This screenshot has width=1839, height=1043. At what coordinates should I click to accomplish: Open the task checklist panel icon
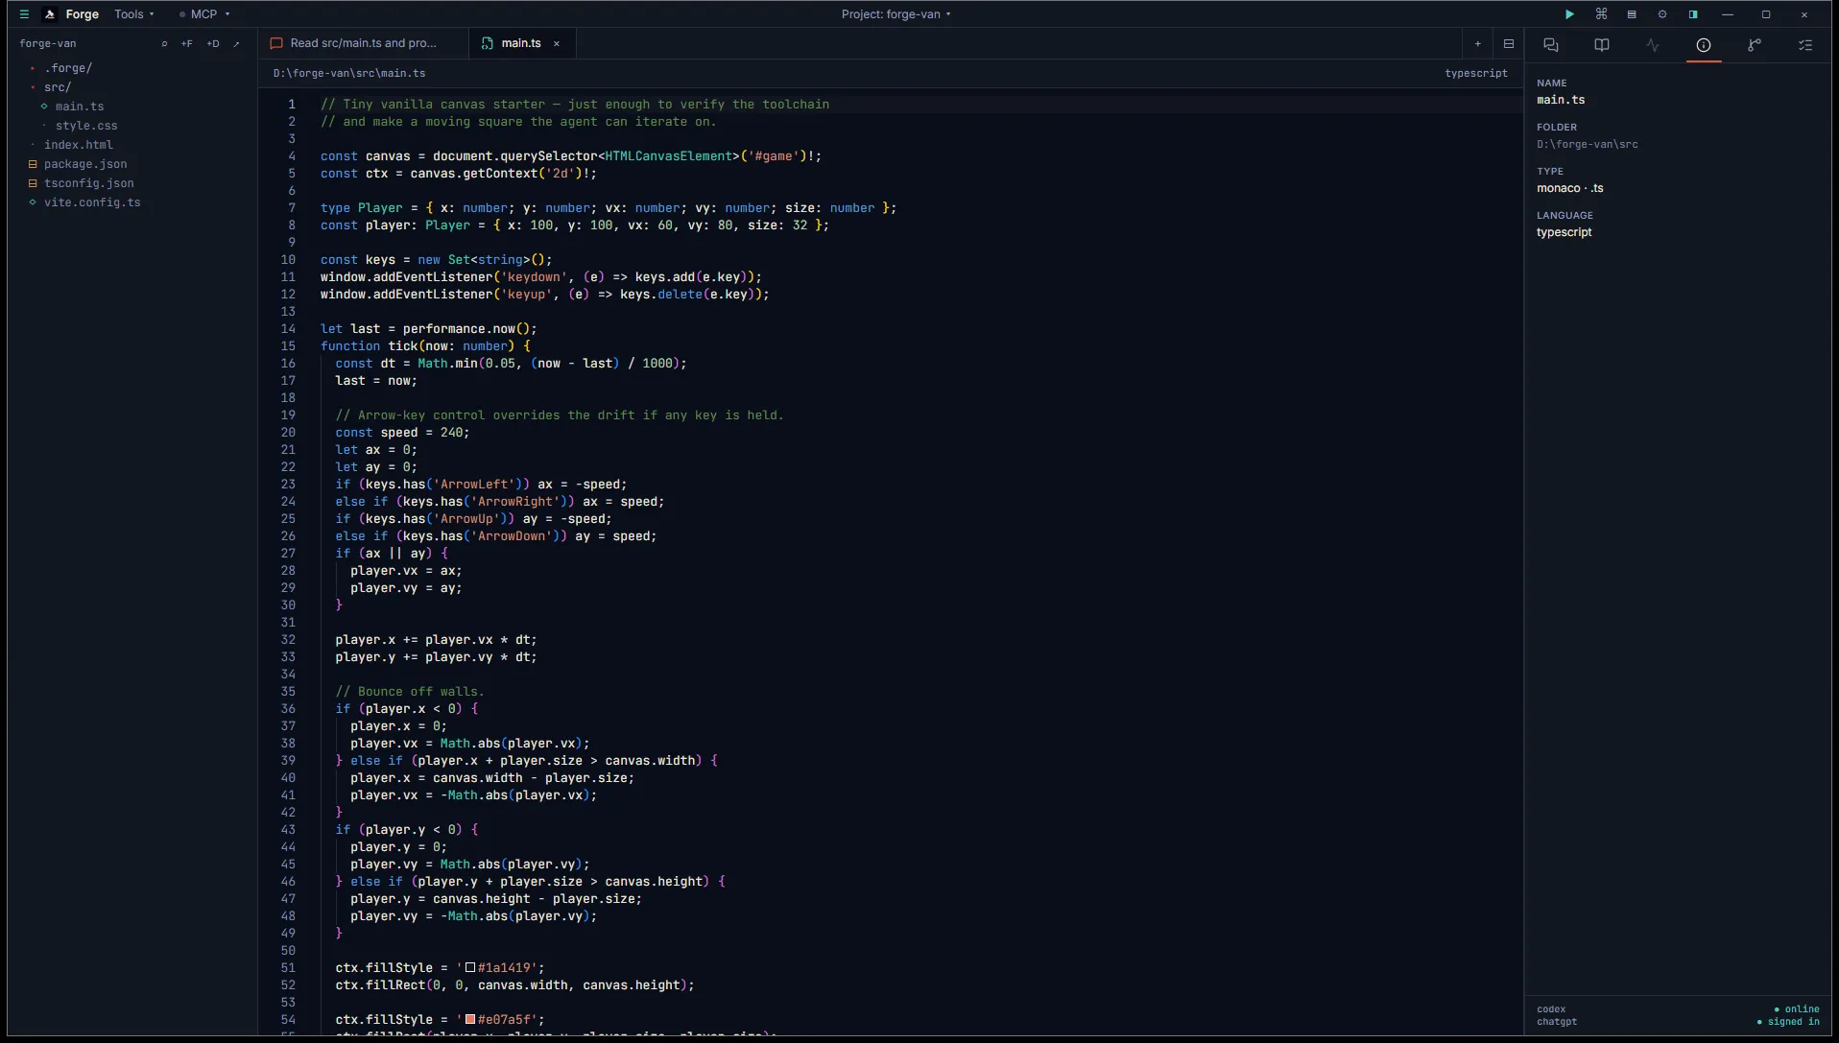click(1805, 45)
